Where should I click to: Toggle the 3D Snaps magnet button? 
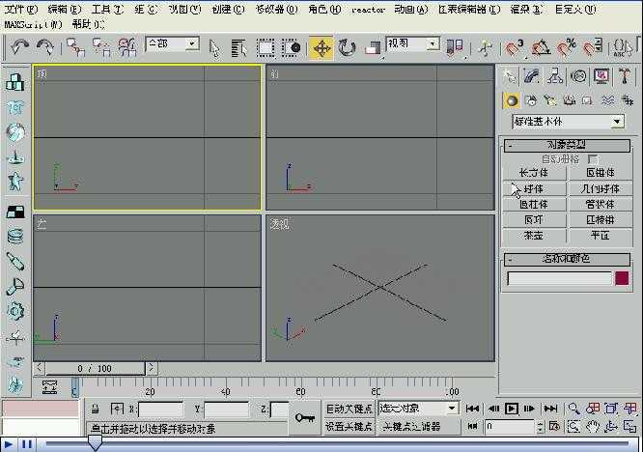pyautogui.click(x=515, y=48)
